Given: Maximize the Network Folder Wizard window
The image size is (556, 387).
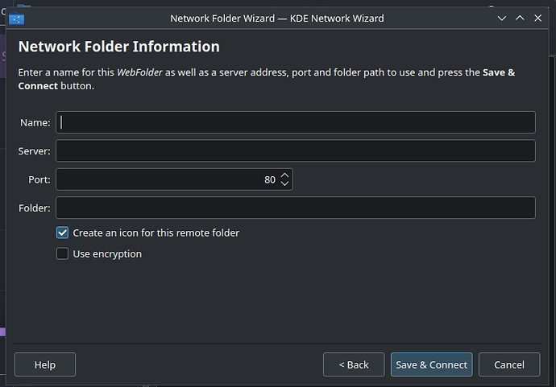Looking at the screenshot, I should (x=520, y=18).
